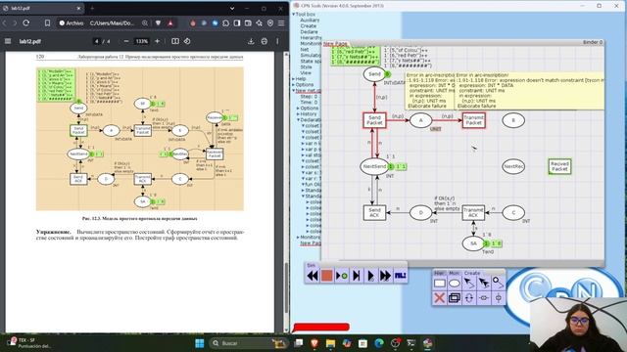Select the clone element tool

coord(455,297)
